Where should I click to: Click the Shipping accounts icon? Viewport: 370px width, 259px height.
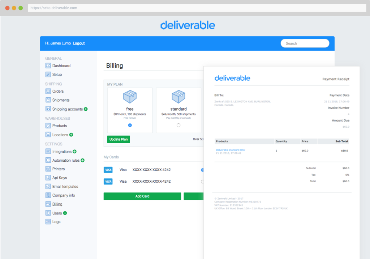point(48,109)
